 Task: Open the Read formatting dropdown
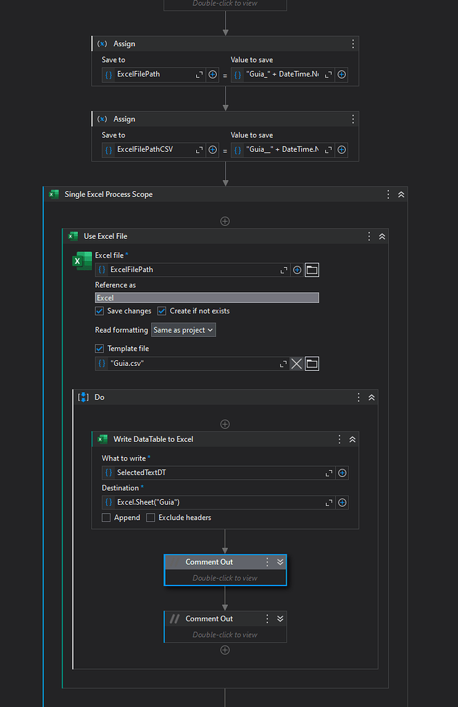coord(184,330)
